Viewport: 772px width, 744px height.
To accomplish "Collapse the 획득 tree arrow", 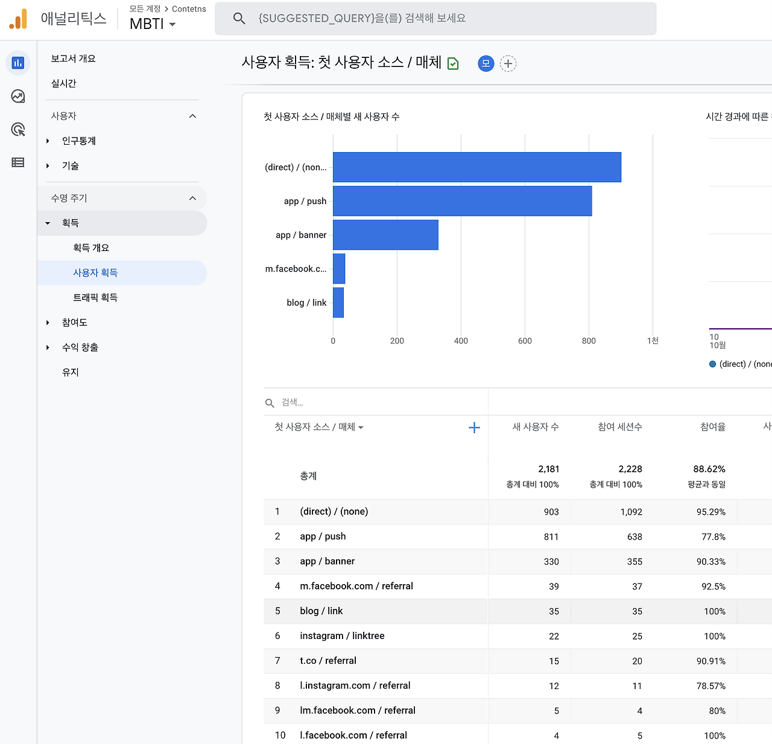I will coord(48,223).
